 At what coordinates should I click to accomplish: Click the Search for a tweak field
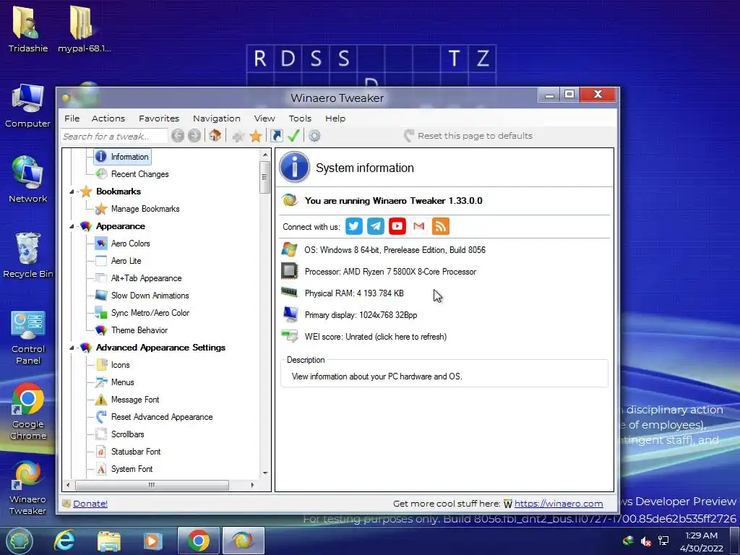point(114,136)
